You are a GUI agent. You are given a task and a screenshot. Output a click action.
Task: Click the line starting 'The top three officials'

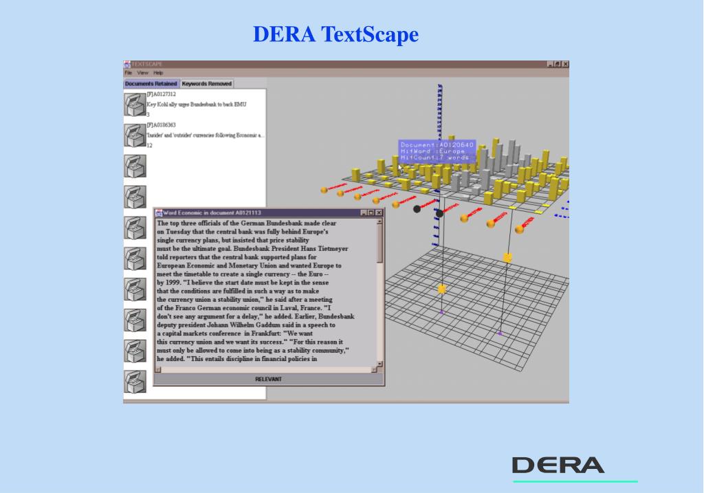pyautogui.click(x=247, y=223)
